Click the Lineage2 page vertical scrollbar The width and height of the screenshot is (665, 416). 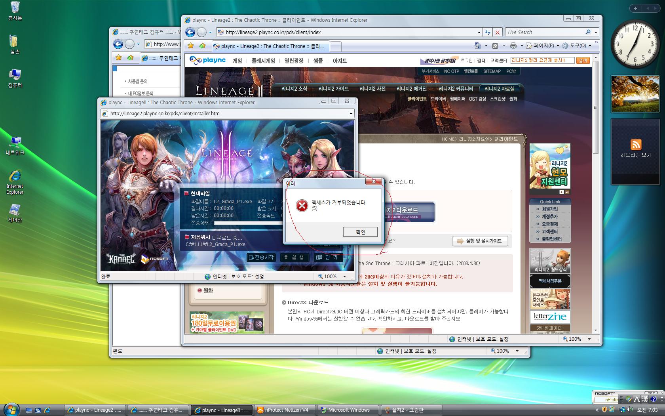click(x=595, y=194)
